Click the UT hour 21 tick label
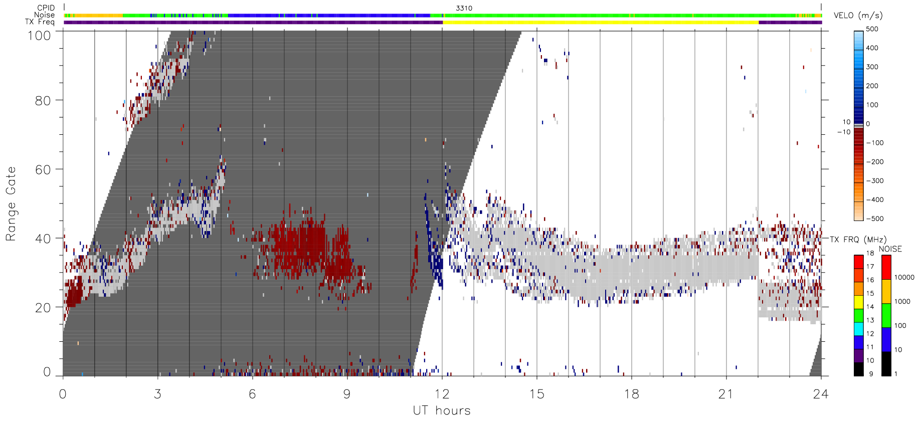924x426 pixels. [x=726, y=394]
